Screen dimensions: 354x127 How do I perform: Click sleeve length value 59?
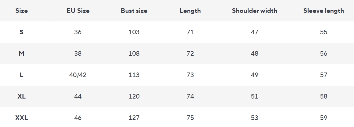click(x=323, y=118)
